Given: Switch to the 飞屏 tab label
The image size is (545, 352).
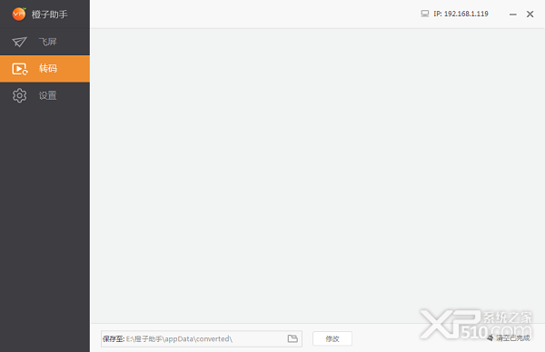Looking at the screenshot, I should coord(47,42).
